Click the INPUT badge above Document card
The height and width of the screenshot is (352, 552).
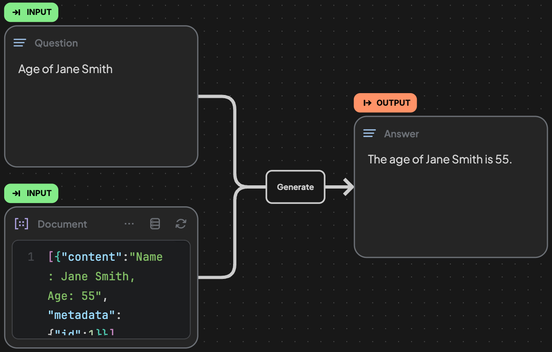31,193
